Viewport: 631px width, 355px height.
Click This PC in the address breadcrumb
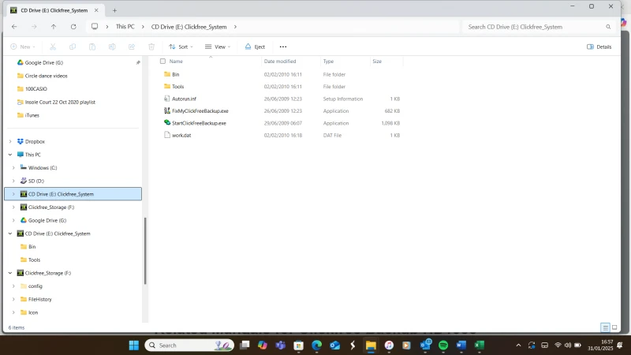pos(125,27)
